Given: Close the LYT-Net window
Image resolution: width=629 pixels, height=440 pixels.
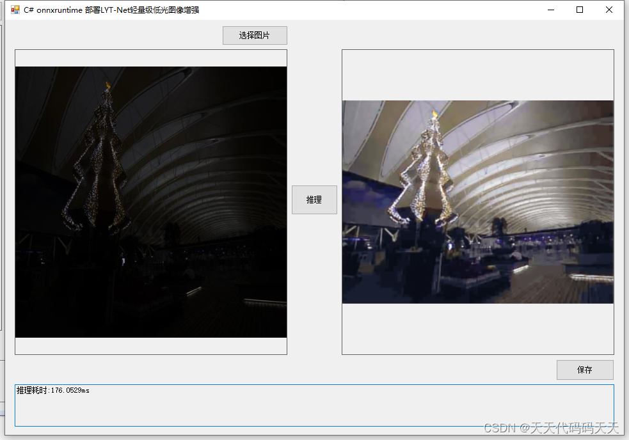Looking at the screenshot, I should [609, 10].
